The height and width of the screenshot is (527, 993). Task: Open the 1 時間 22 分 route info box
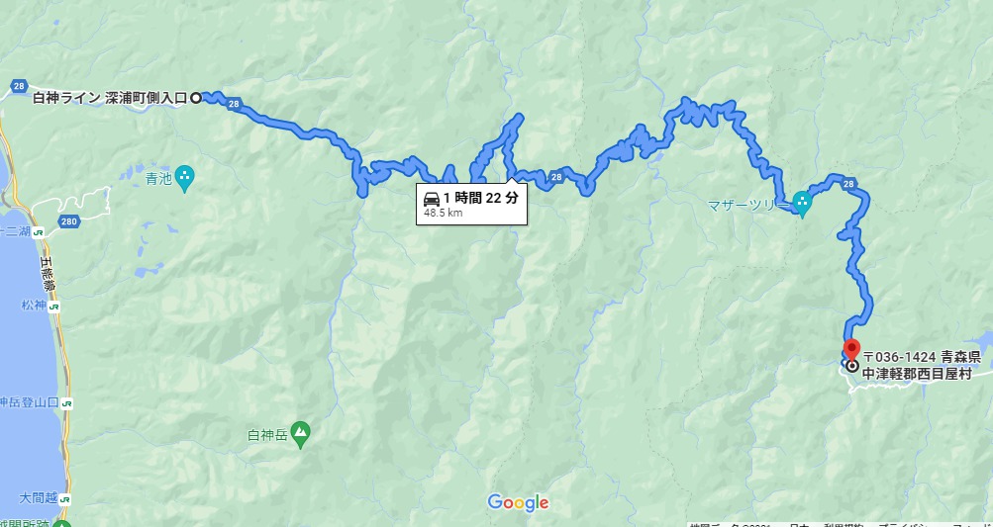(471, 204)
